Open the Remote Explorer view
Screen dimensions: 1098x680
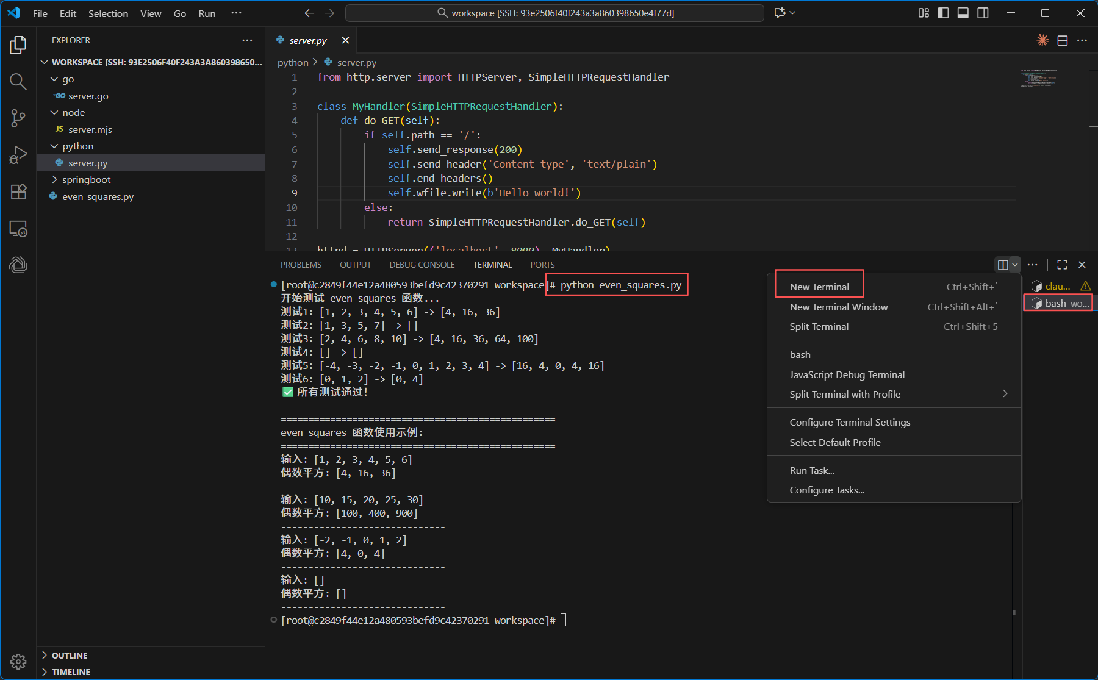pos(18,229)
